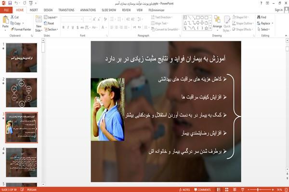The width and height of the screenshot is (289, 192).
Task: Click the Sign in link
Action: pyautogui.click(x=278, y=10)
